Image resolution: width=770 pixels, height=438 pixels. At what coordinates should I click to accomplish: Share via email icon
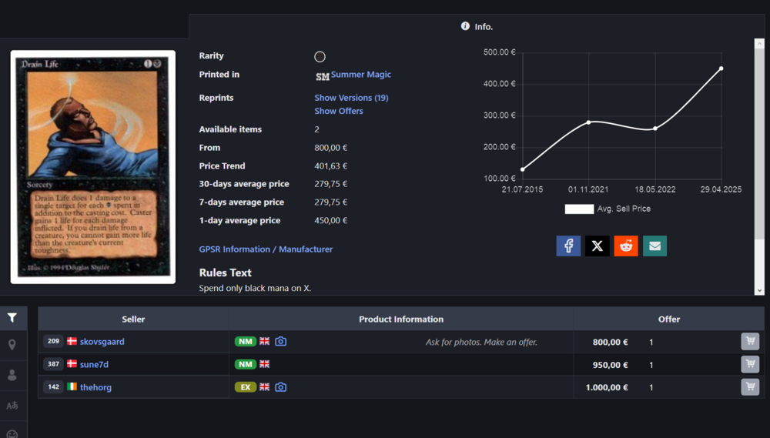click(x=654, y=246)
